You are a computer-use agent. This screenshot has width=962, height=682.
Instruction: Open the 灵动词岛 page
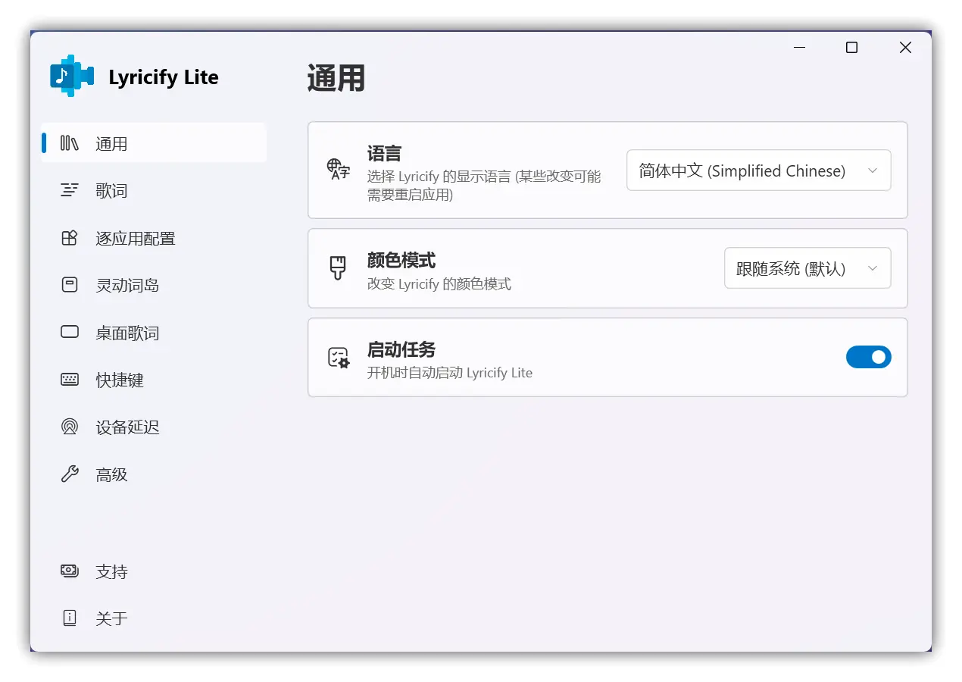coord(154,285)
